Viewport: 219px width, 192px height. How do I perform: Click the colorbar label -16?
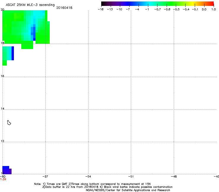pyautogui.click(x=101, y=9)
